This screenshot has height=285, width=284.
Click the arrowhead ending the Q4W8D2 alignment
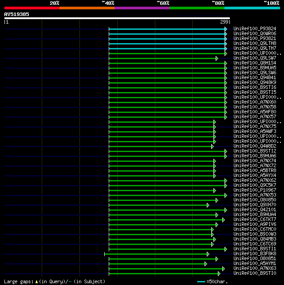point(213,146)
